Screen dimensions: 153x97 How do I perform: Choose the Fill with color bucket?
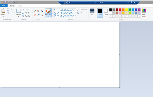38,11
